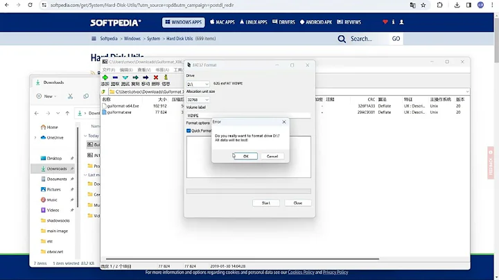Click the format progress bar

249,191
